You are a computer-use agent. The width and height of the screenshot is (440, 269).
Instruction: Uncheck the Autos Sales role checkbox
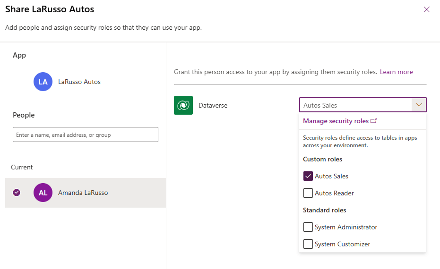point(308,176)
